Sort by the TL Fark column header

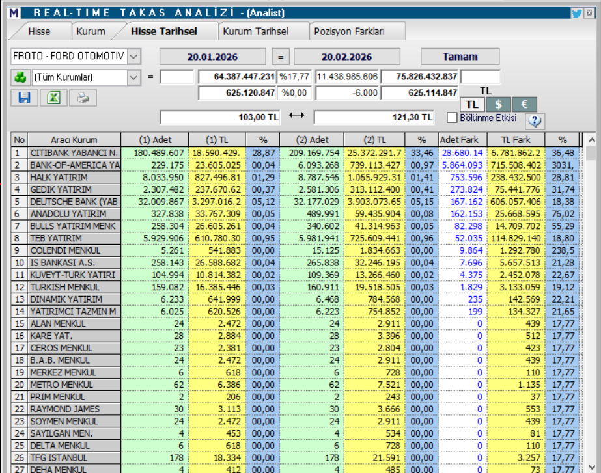(x=516, y=139)
